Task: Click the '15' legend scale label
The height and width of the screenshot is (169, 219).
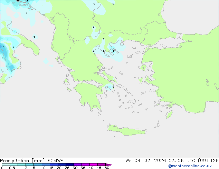Action: 51,168
